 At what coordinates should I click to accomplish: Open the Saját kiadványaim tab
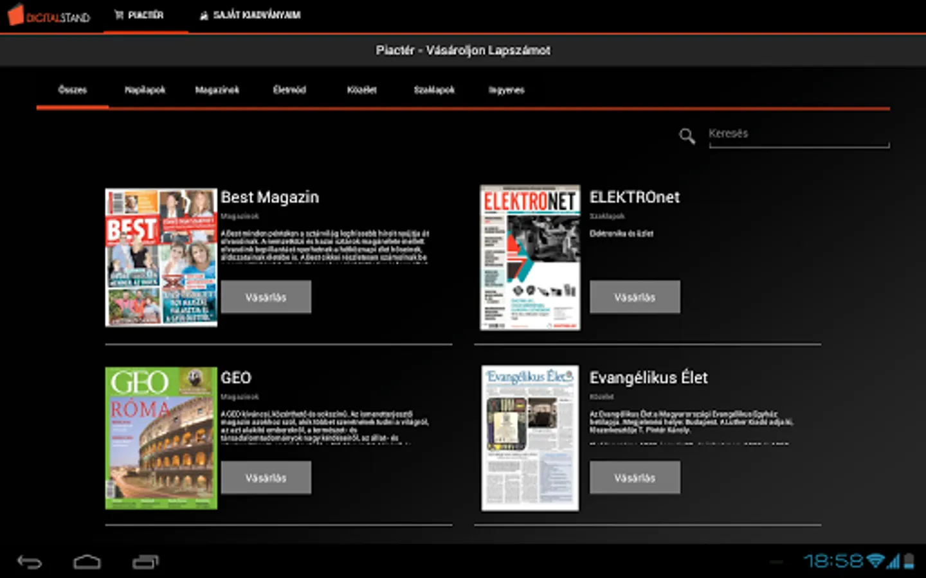(250, 15)
